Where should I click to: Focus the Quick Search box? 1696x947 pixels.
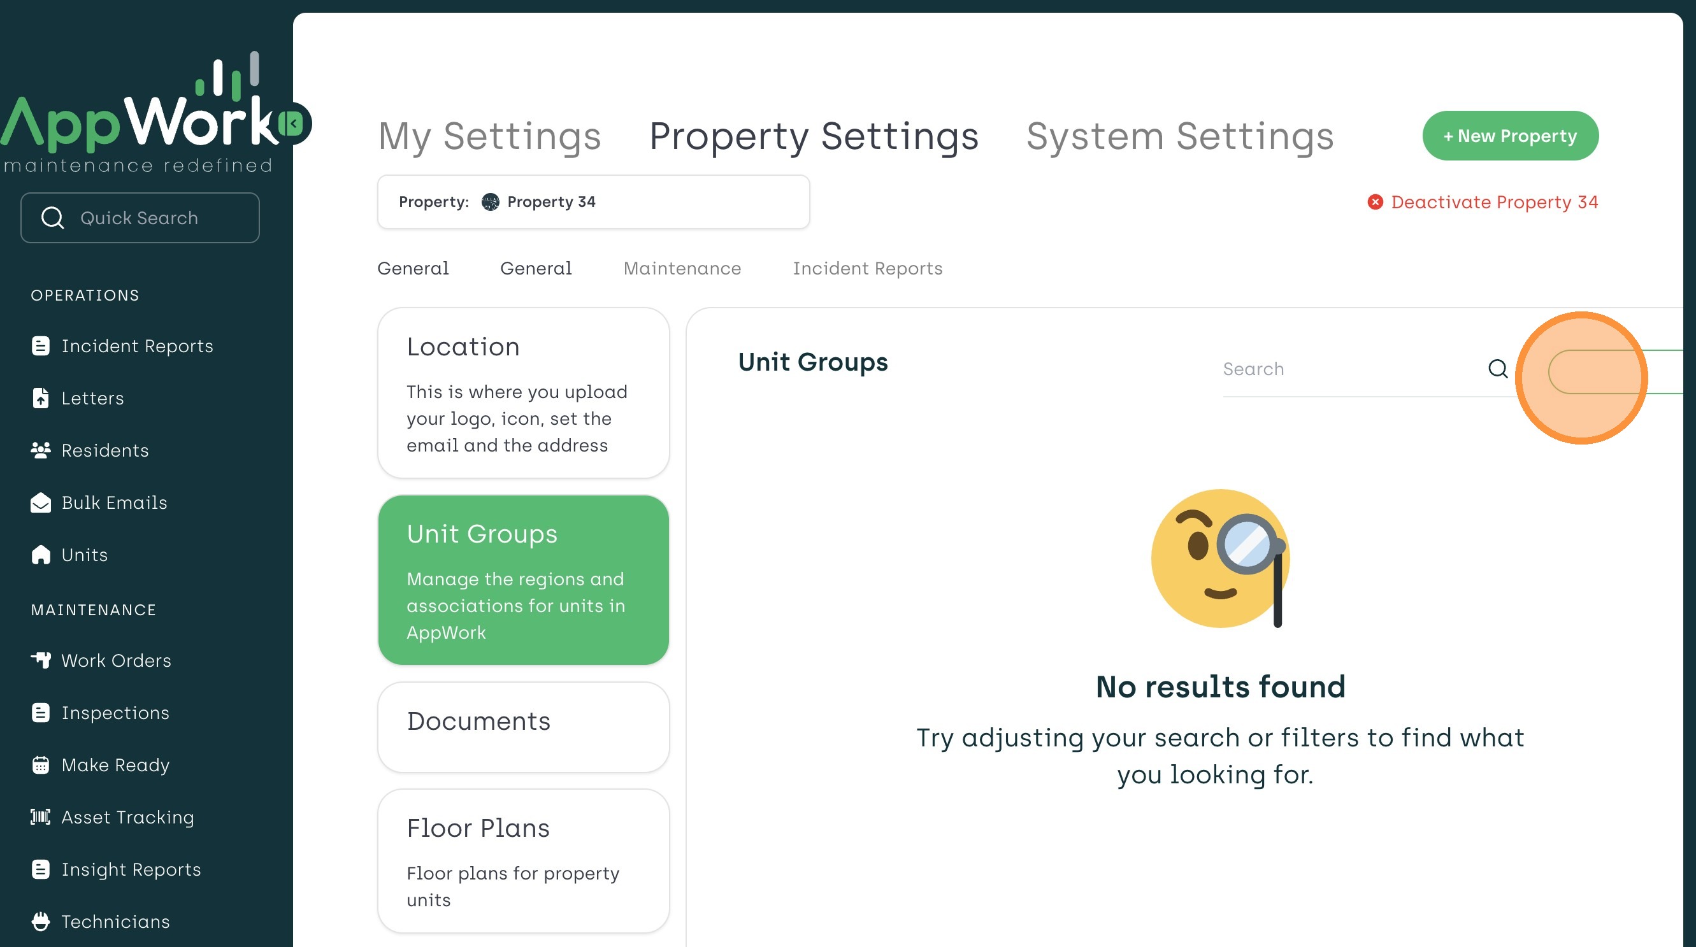tap(140, 218)
